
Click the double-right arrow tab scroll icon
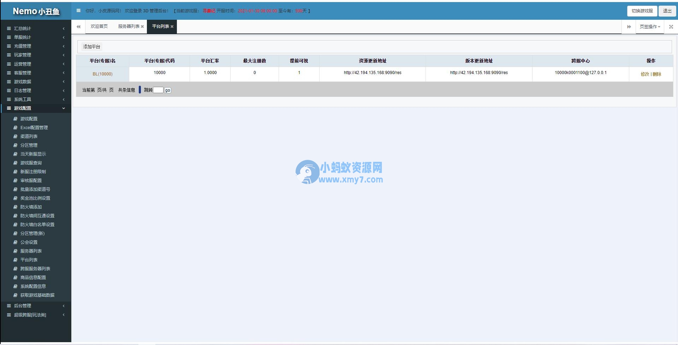tap(629, 26)
